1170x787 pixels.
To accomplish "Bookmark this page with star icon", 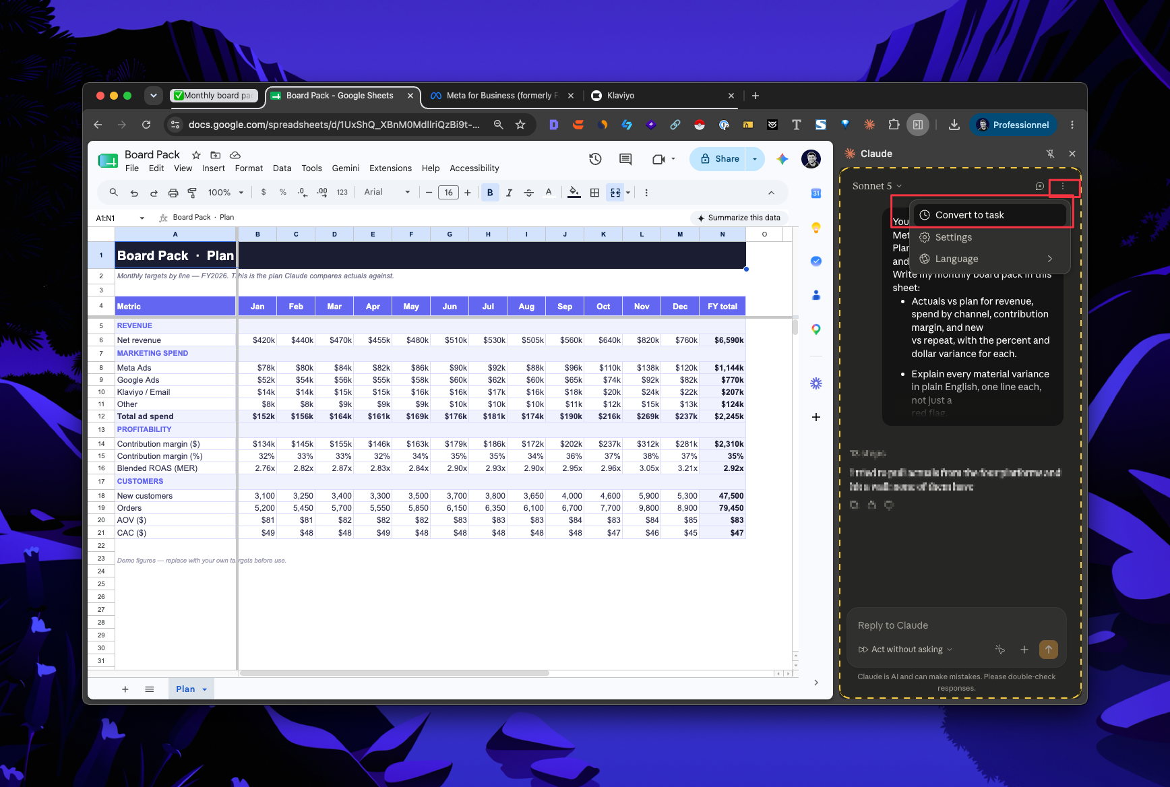I will [520, 125].
